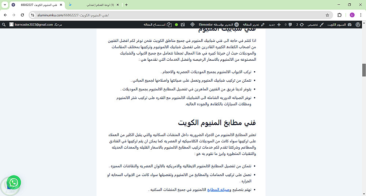366x196 pixels.
Task: View site information icon in address bar
Action: pyautogui.click(x=33, y=15)
